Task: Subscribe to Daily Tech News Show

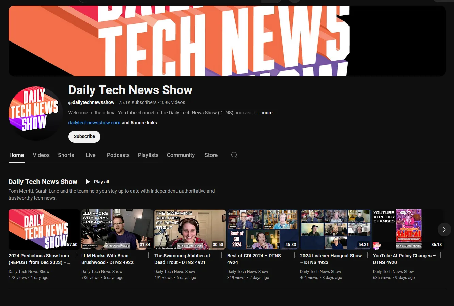Action: click(84, 136)
